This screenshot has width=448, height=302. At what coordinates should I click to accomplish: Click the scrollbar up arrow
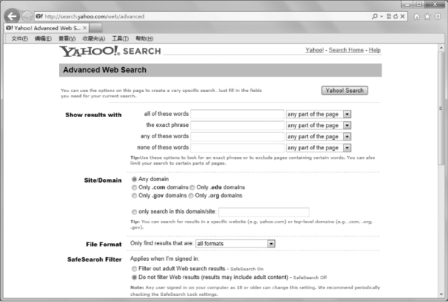(441, 48)
